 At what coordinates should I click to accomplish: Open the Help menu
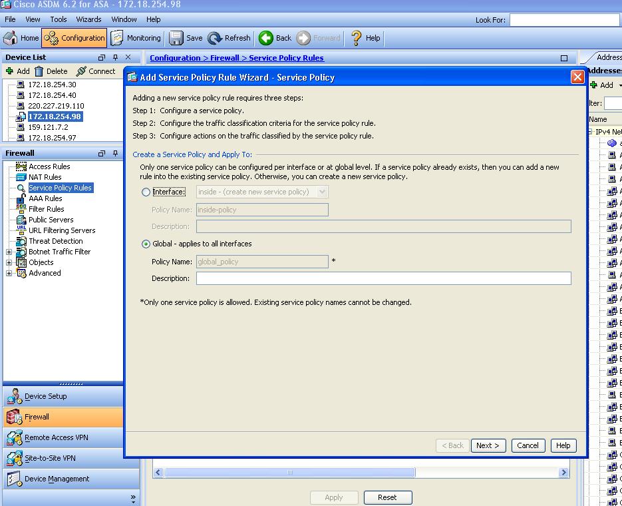(x=153, y=19)
